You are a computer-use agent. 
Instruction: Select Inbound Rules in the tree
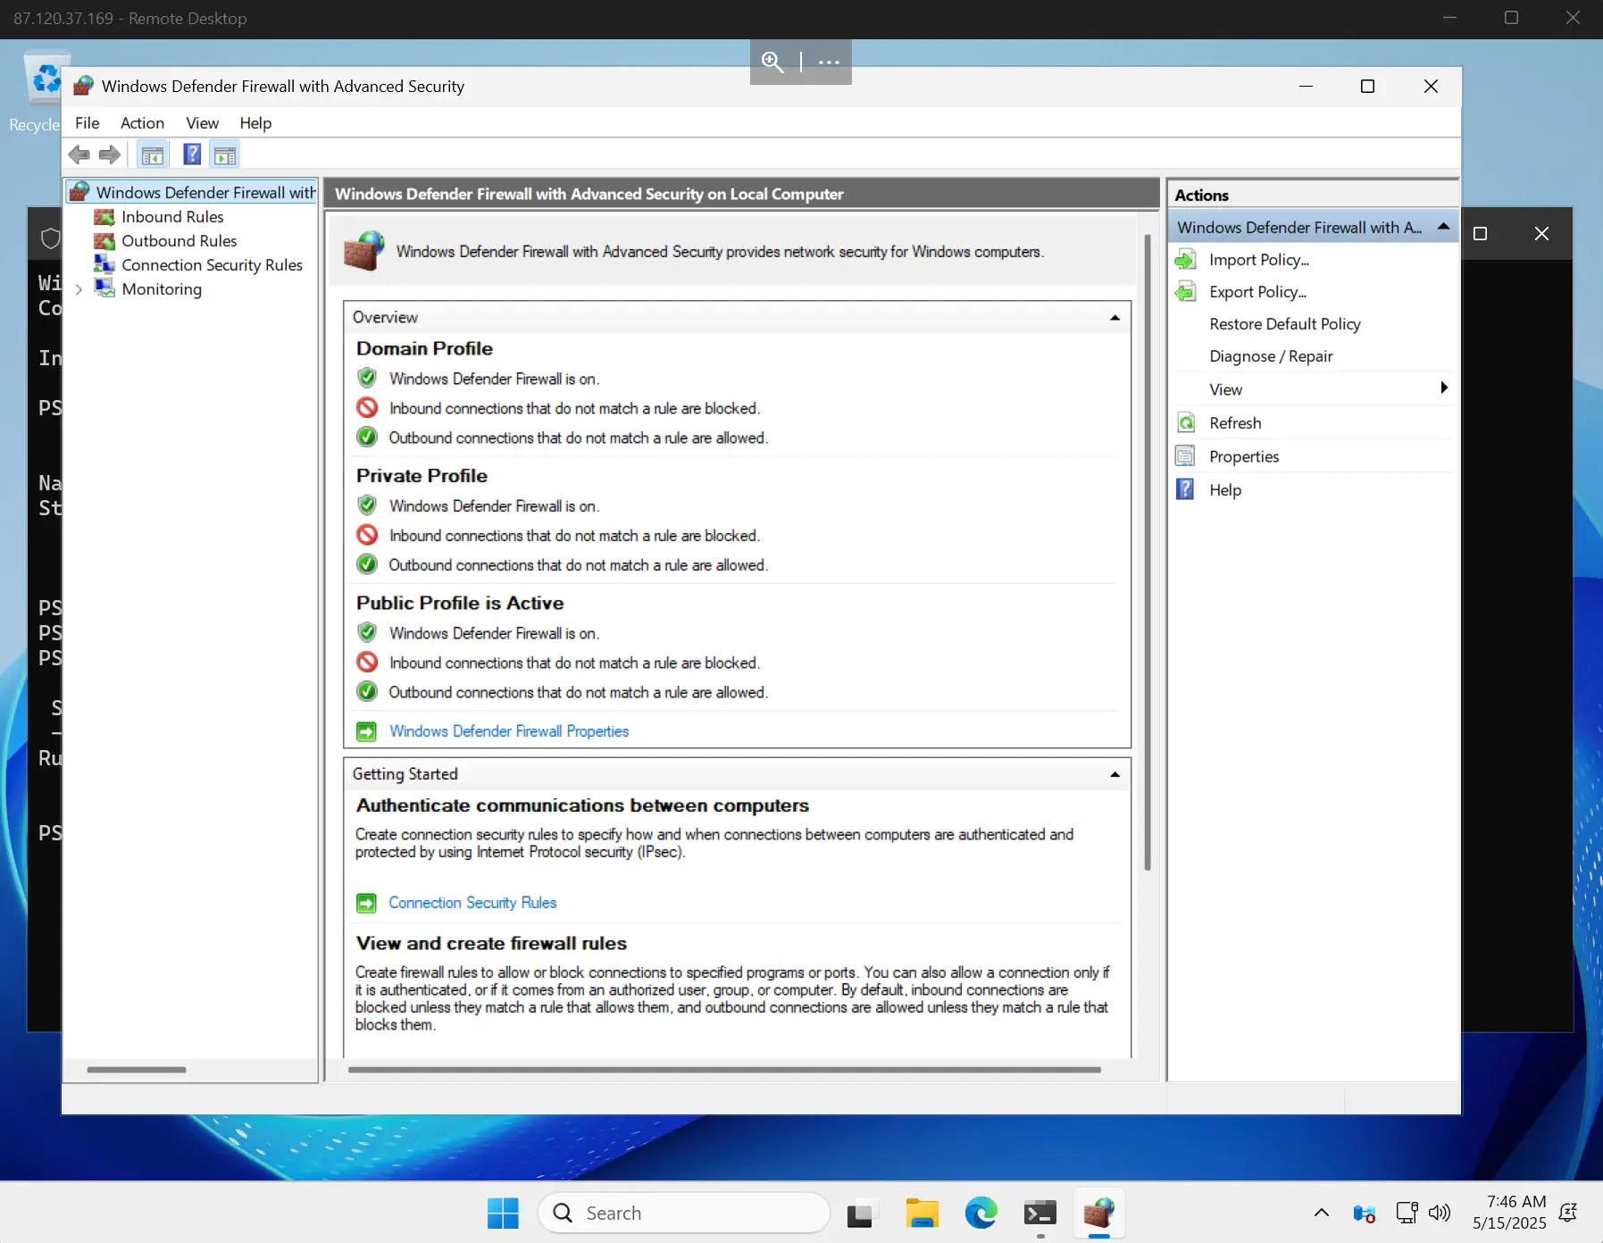pyautogui.click(x=172, y=217)
